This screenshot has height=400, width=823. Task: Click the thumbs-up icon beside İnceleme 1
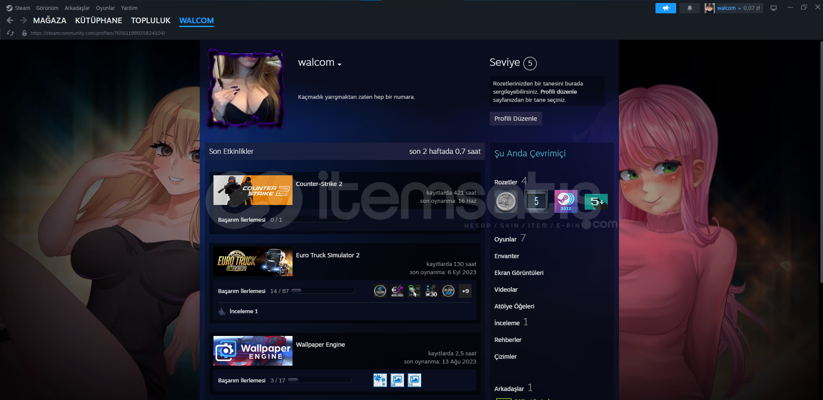222,311
